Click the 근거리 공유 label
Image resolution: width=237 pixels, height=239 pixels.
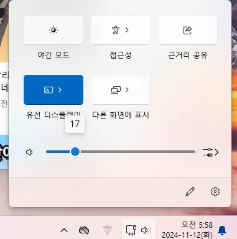[188, 55]
